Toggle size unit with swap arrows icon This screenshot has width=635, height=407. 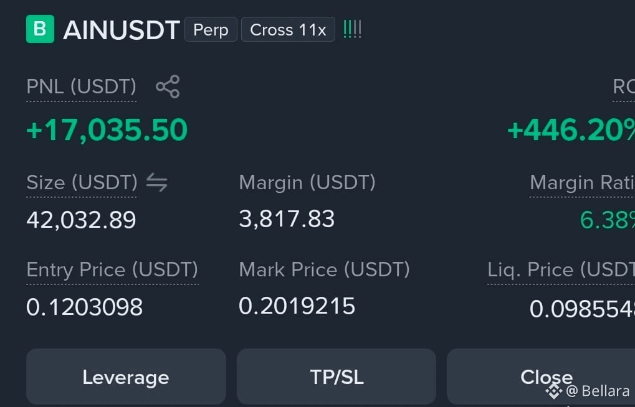point(157,182)
